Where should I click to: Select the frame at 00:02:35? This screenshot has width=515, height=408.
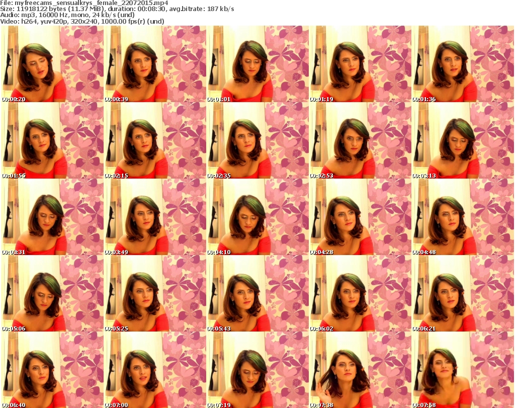coord(257,140)
